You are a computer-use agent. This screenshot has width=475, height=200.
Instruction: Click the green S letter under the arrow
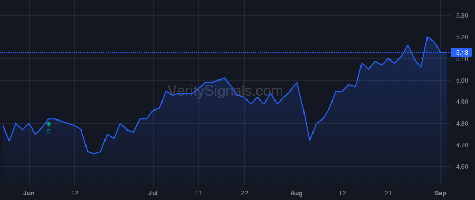[49, 132]
